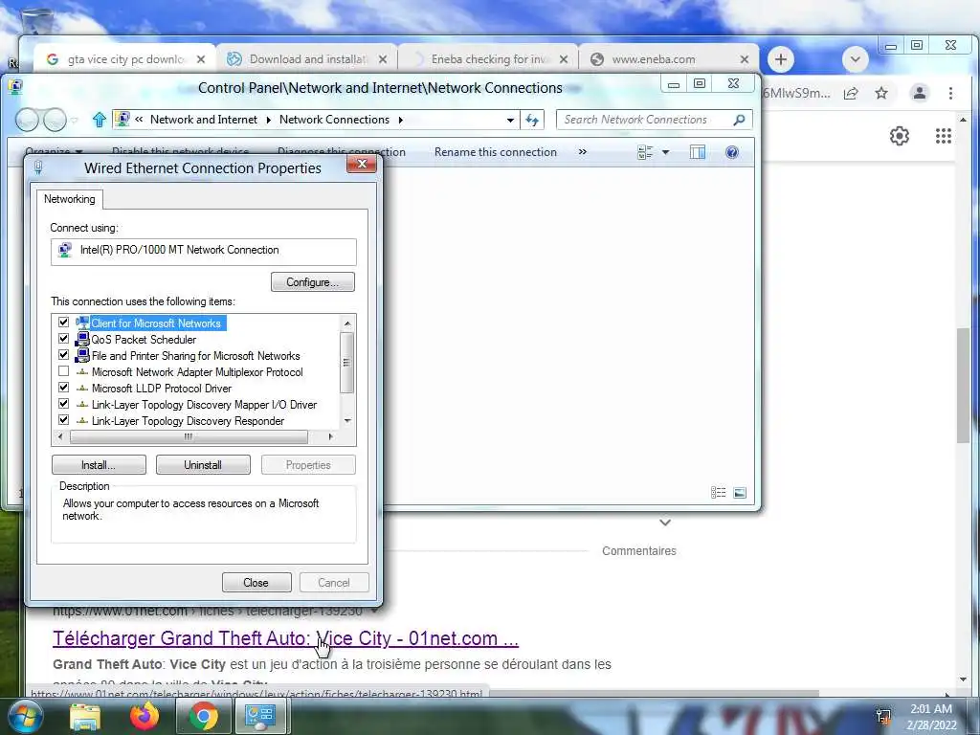
Task: Open recent locations dropdown near navigation buttons
Action: (74, 120)
